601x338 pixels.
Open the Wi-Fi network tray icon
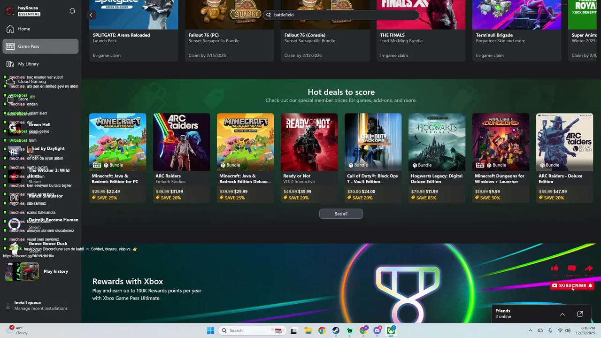click(560, 330)
